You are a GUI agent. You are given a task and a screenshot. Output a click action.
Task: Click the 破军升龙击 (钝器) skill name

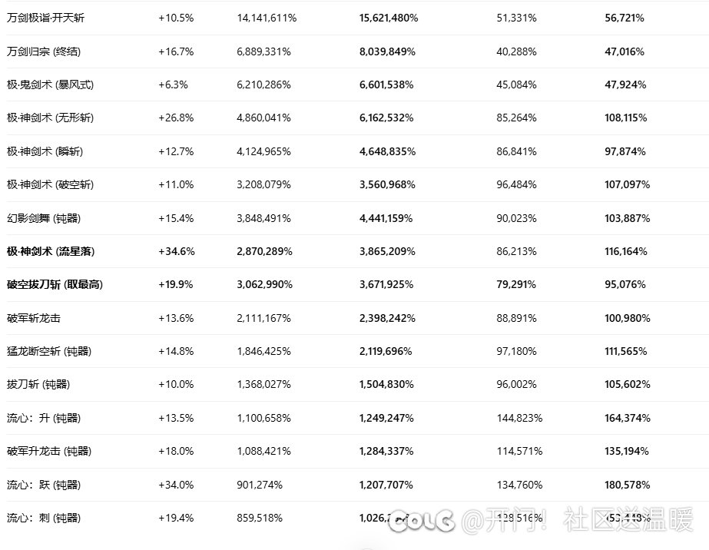(x=49, y=451)
